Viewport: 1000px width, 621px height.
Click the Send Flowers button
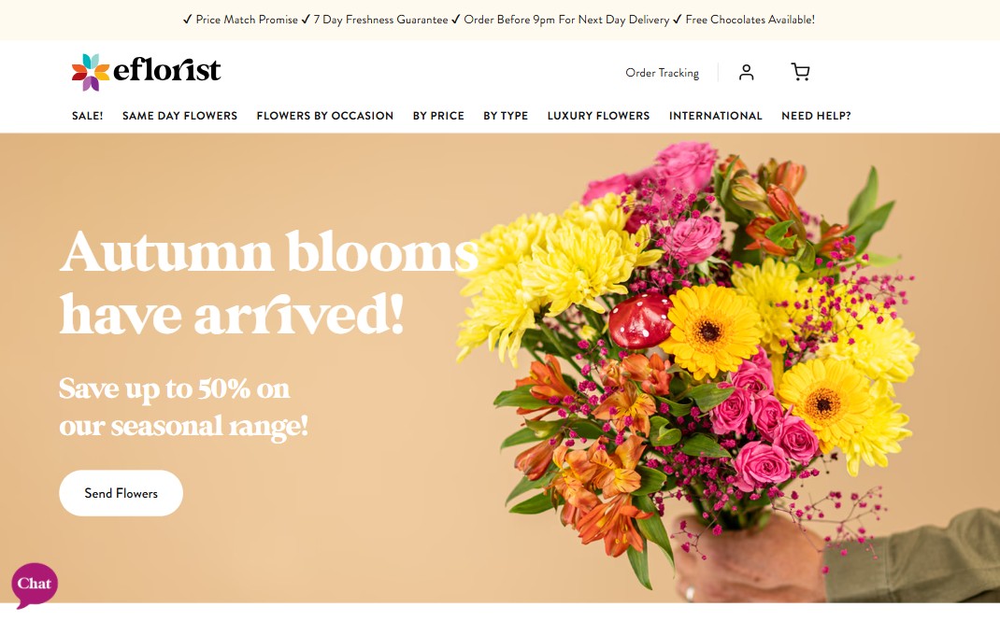click(121, 493)
